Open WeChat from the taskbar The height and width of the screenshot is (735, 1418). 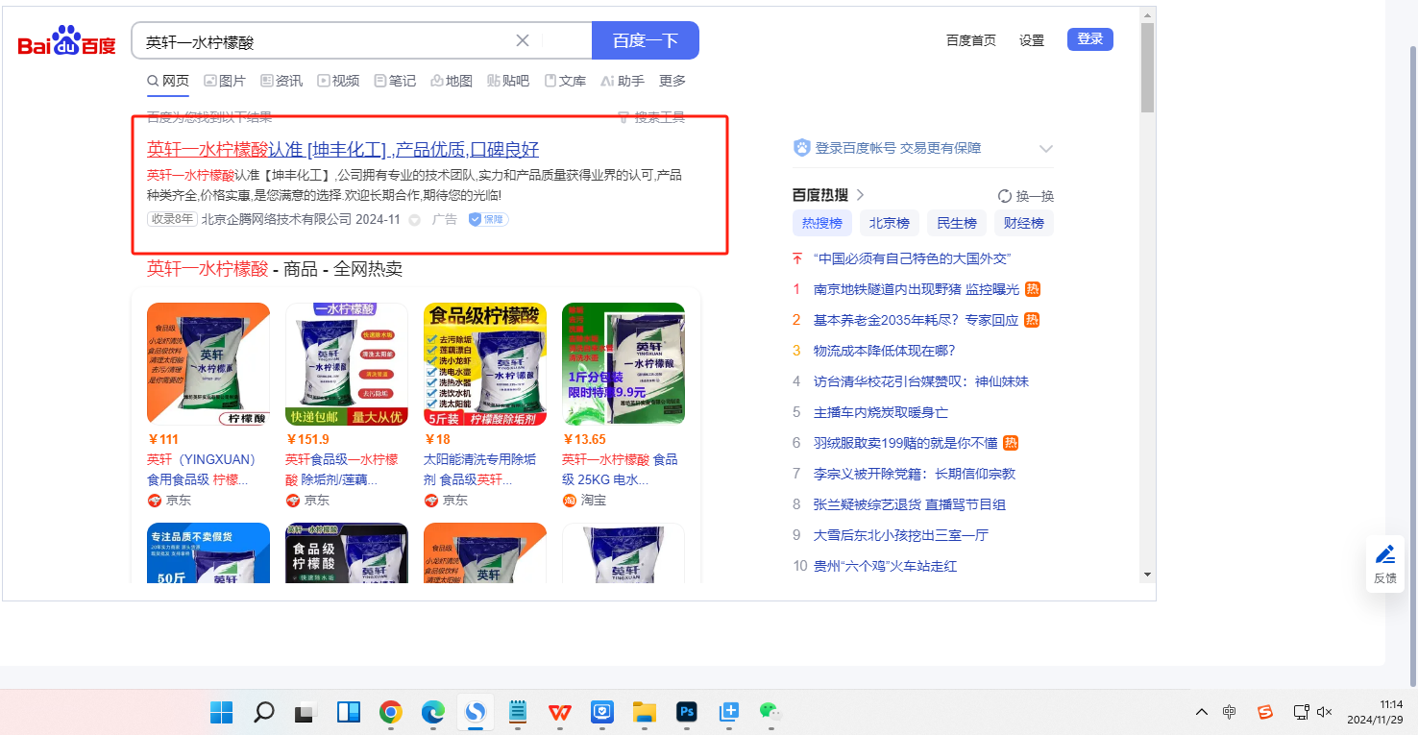coord(770,712)
